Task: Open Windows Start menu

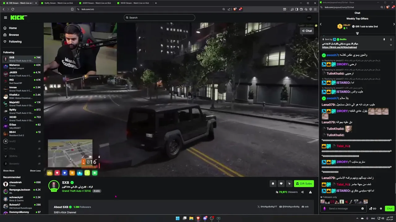Action: 178,218
